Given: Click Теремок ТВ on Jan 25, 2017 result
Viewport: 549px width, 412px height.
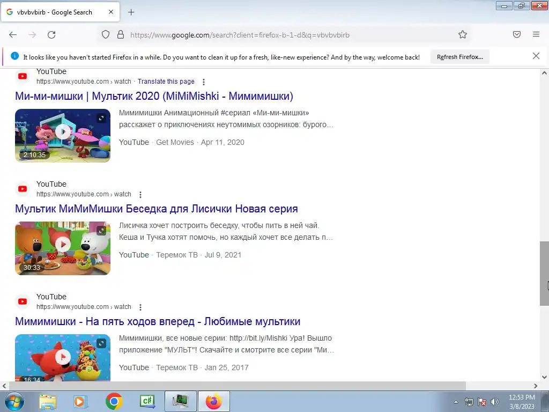Looking at the screenshot, I should pos(177,367).
